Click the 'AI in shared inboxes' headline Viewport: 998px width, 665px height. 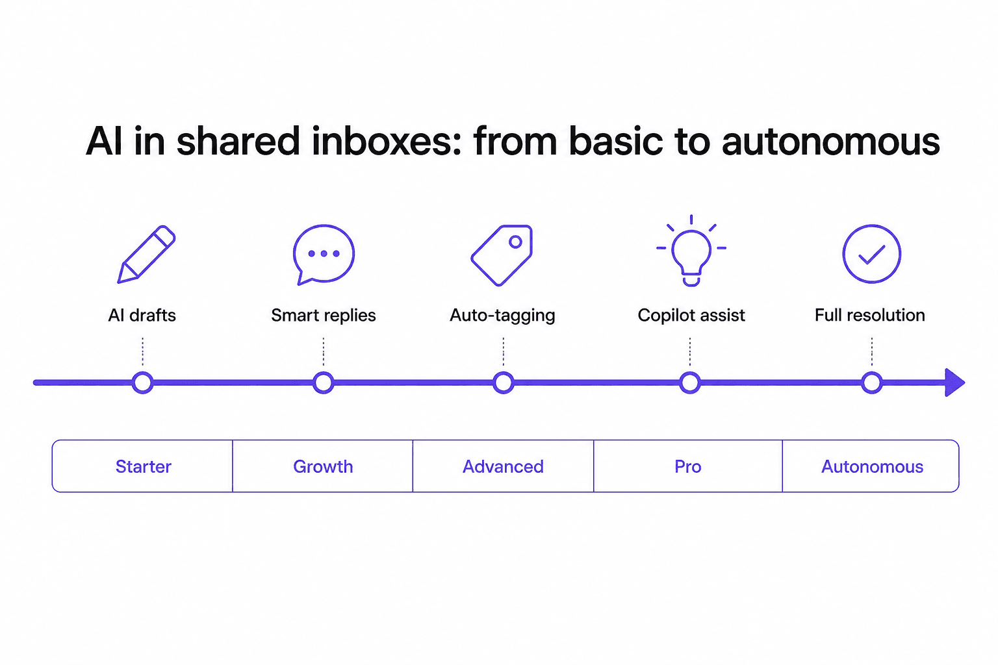[x=513, y=141]
